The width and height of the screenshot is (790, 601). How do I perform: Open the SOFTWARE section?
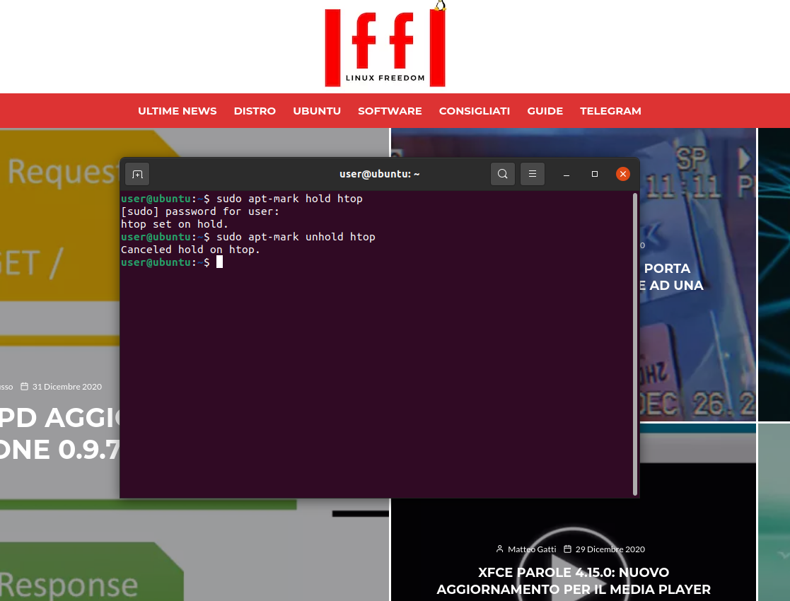tap(390, 110)
